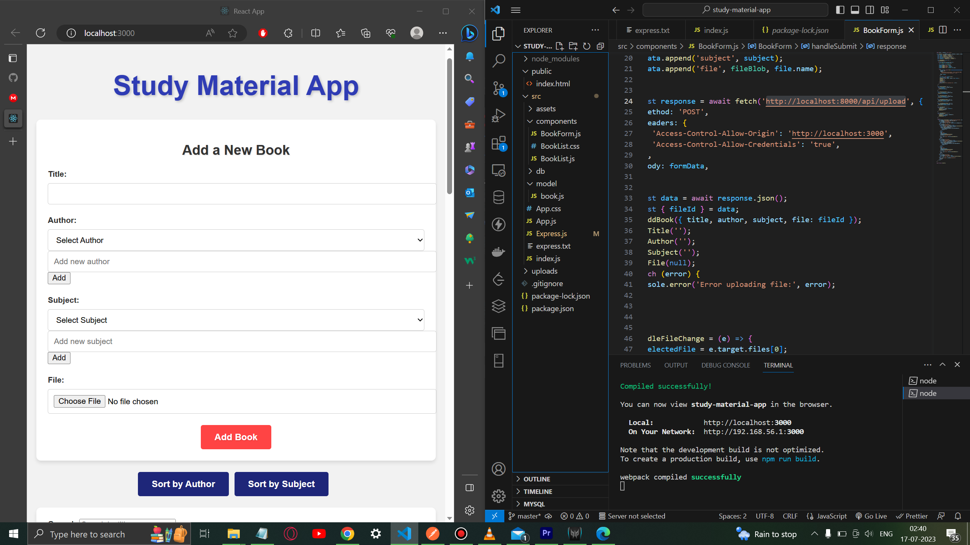Click Go Live in the status bar

(x=871, y=516)
